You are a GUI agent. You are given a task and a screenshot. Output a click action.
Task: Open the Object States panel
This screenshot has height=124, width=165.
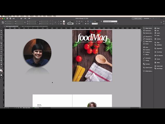(148, 28)
